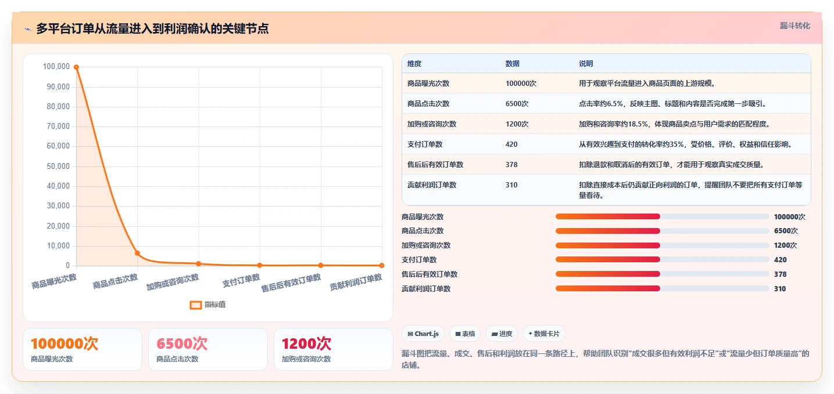Click the 378 value in the table
The width and height of the screenshot is (834, 394).
coord(511,165)
